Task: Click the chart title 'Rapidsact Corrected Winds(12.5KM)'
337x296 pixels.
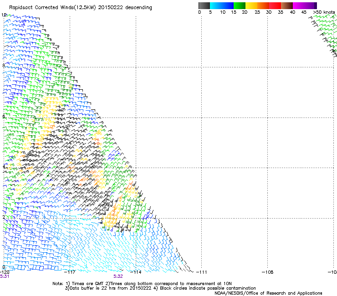Action: [52, 8]
